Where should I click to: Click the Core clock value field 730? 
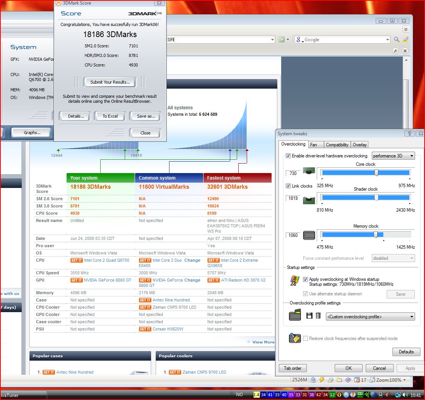click(293, 173)
